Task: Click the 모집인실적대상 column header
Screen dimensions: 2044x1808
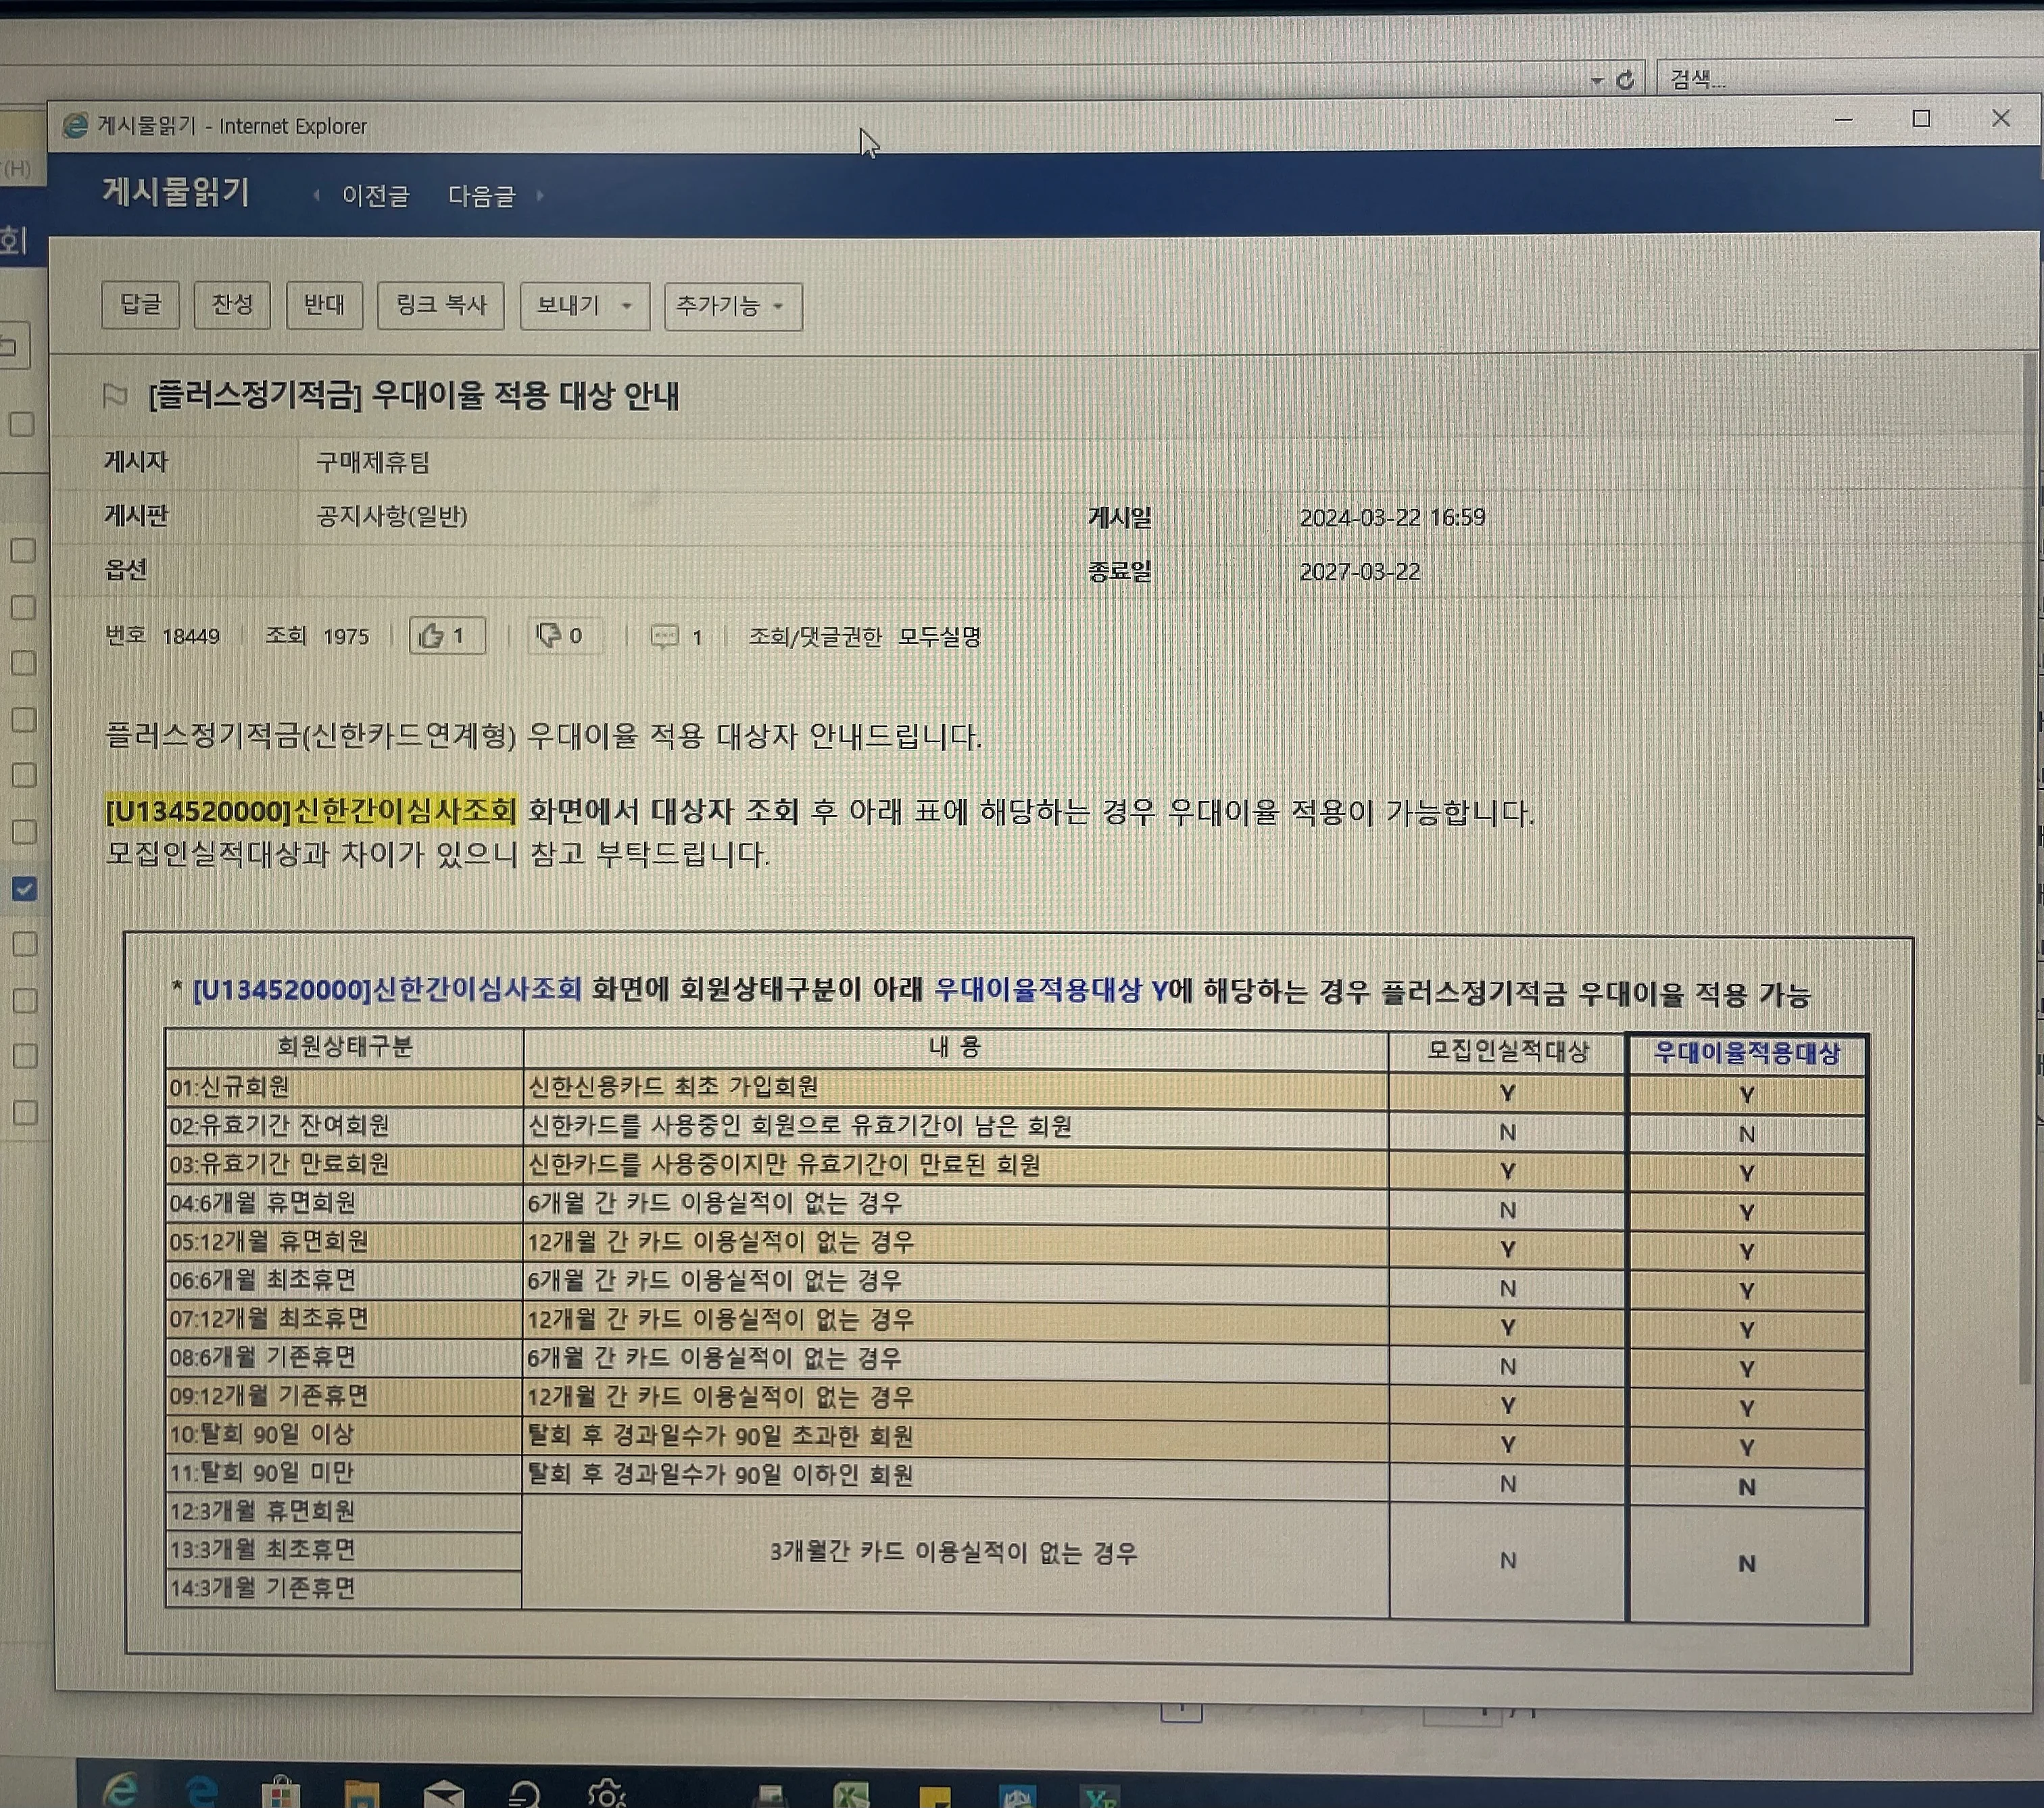Action: coord(1507,1052)
